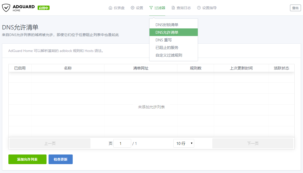Click the setup guide question-mark icon
303x173 pixels.
(199, 8)
